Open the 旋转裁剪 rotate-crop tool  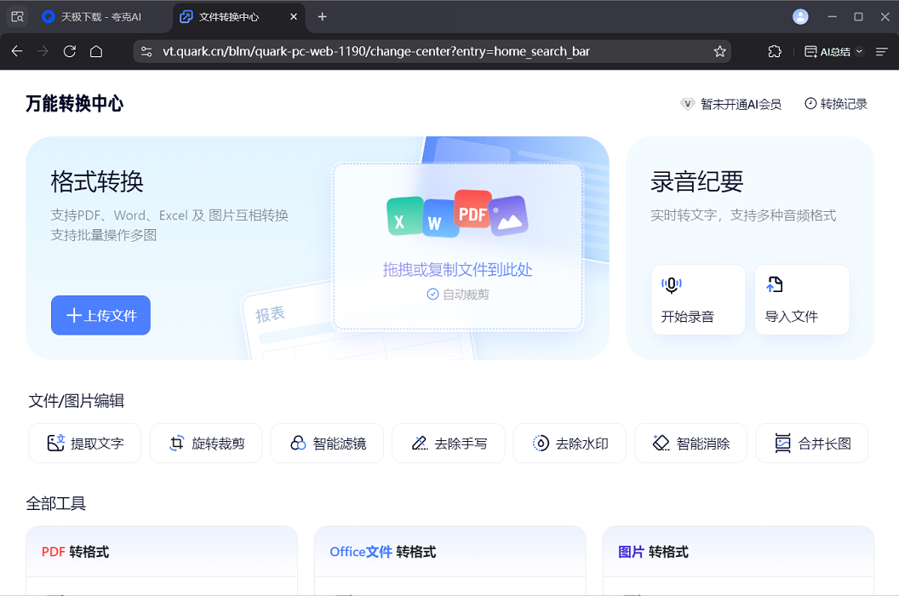[206, 443]
